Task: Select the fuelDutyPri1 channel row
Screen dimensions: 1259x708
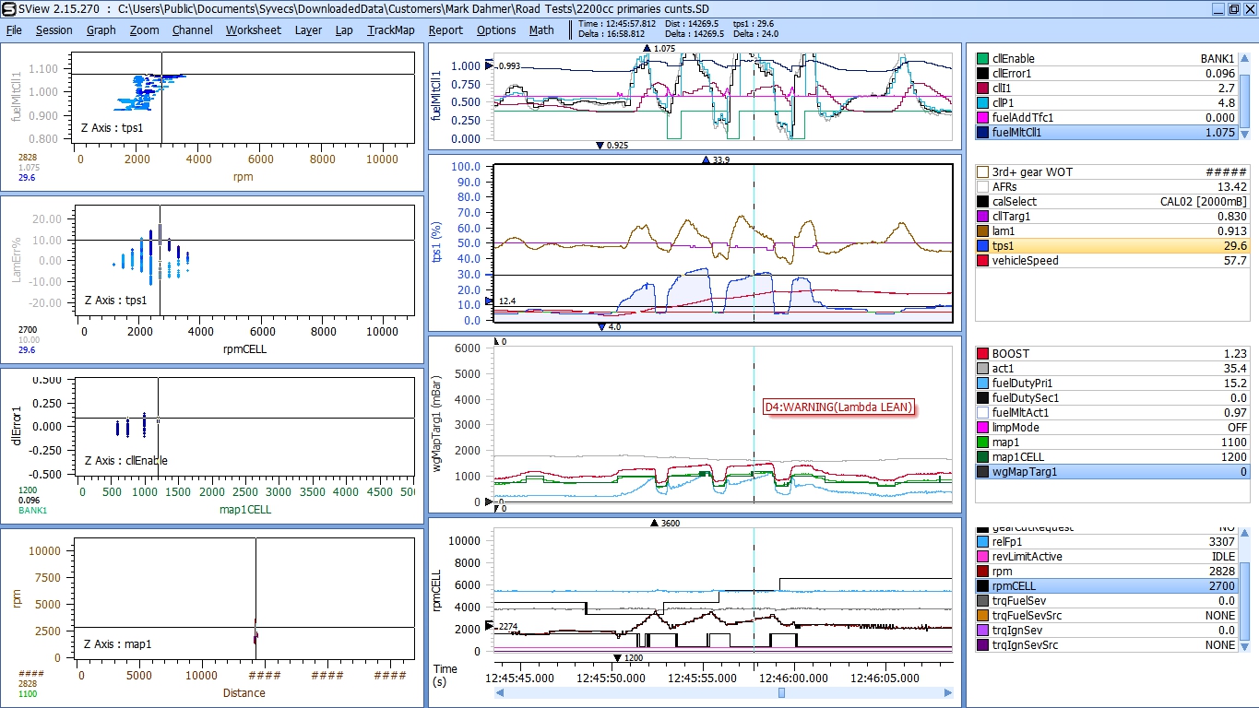Action: 1112,383
